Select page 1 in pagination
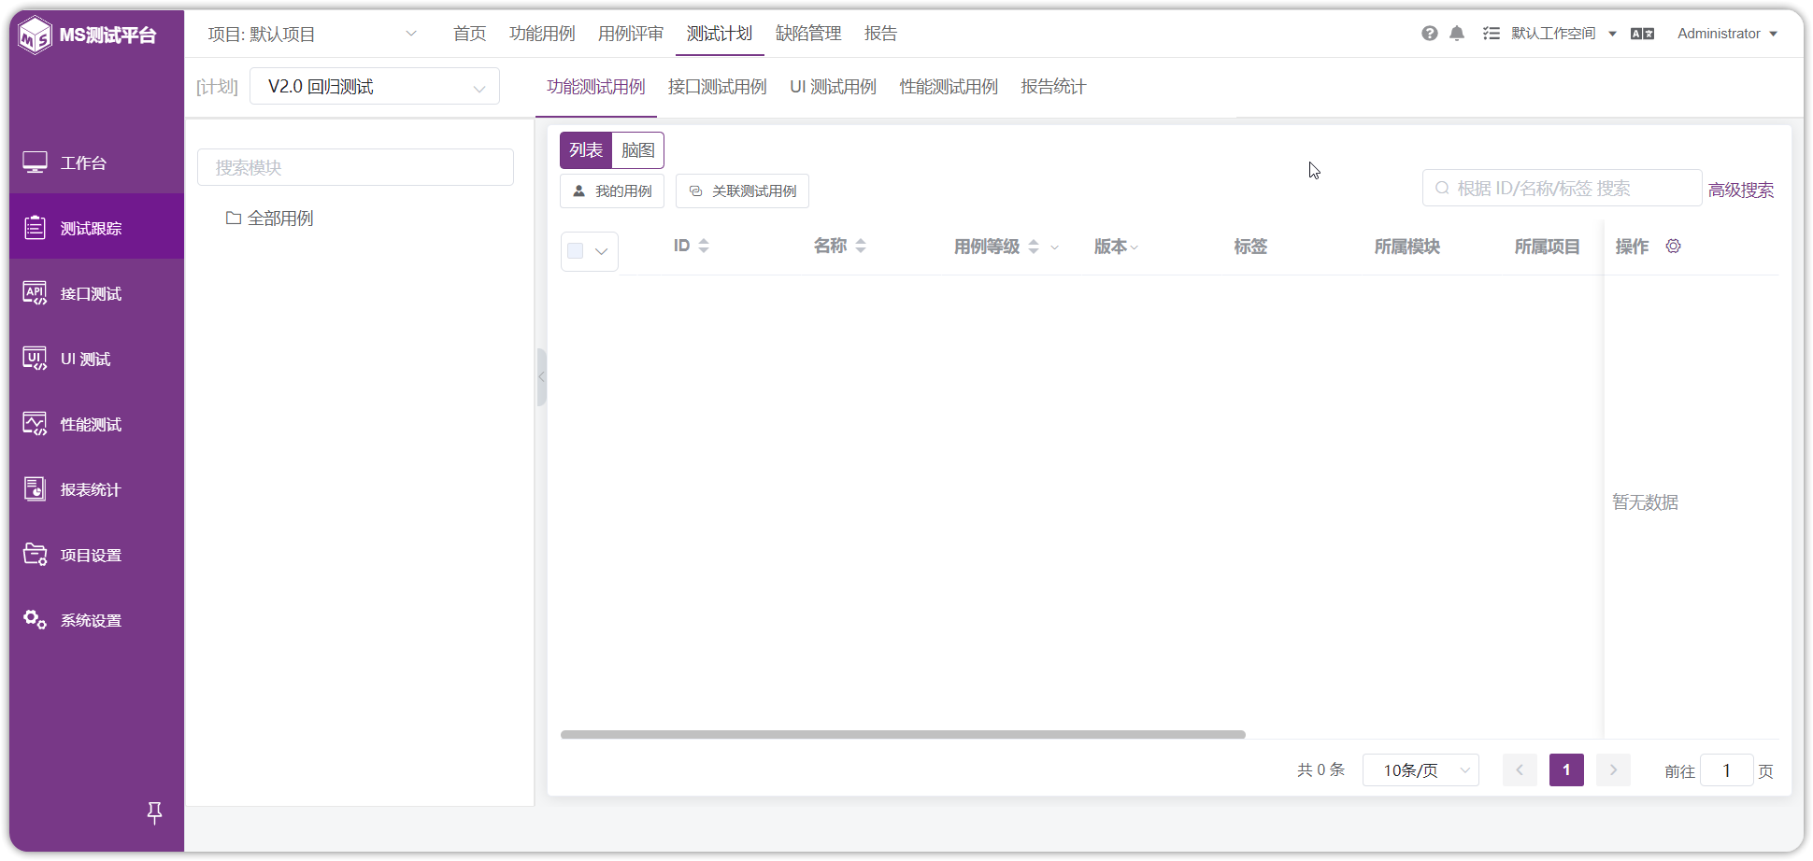Viewport: 1813px width, 861px height. [x=1566, y=770]
